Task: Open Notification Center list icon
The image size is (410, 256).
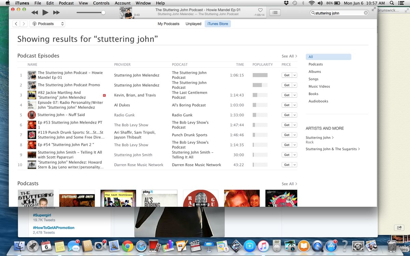Action: (401, 3)
